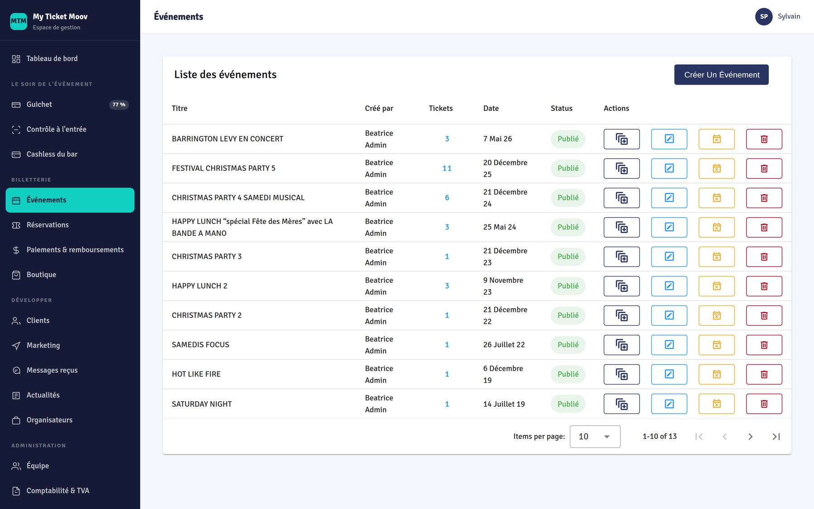Open the Clients section
The width and height of the screenshot is (814, 509).
(x=70, y=320)
